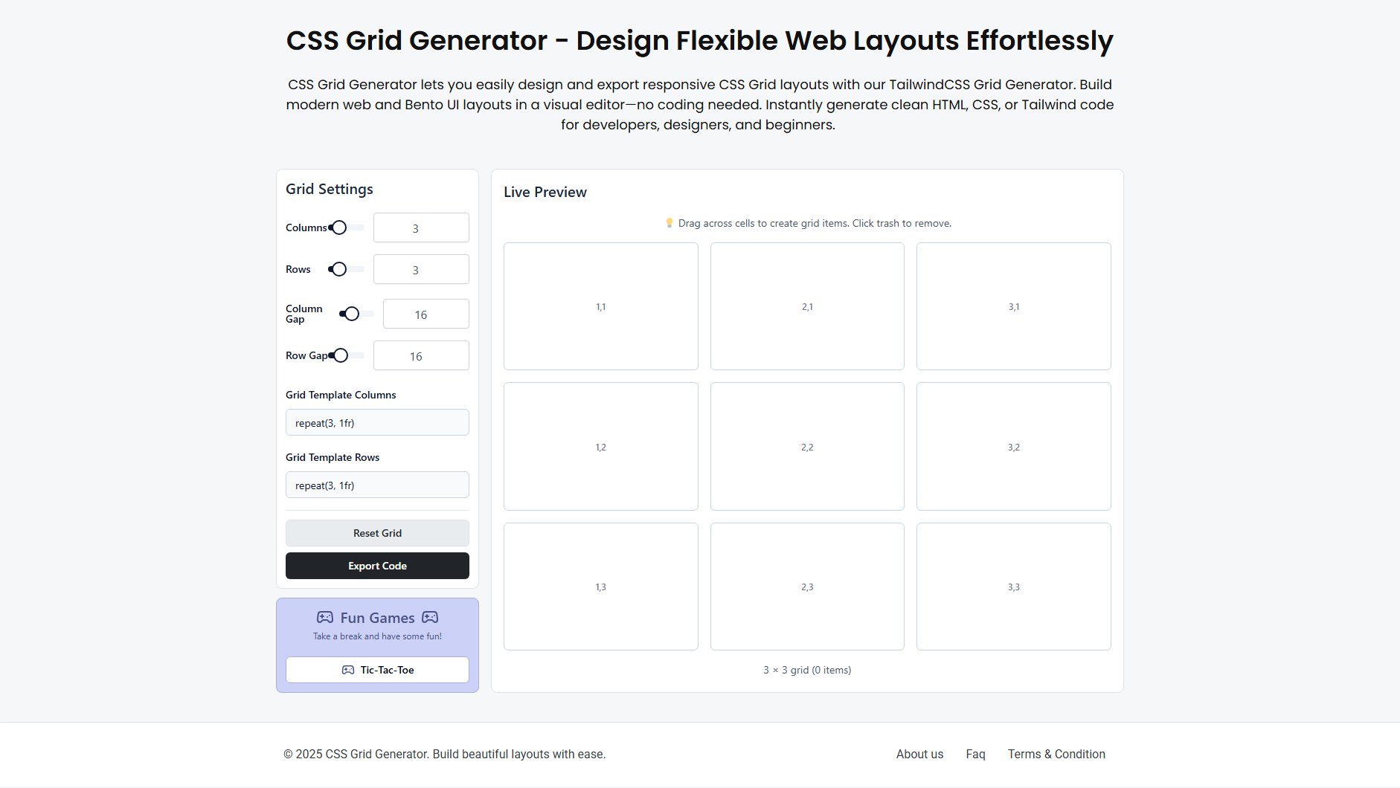Click the Columns slider handle
Image resolution: width=1400 pixels, height=788 pixels.
pyautogui.click(x=339, y=227)
